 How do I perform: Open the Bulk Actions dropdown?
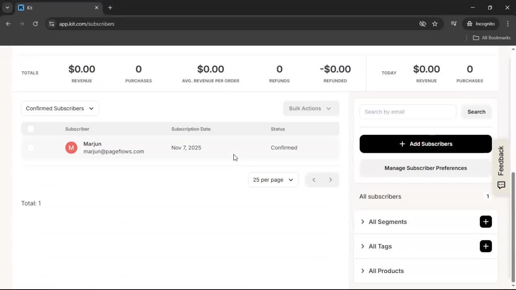coord(311,108)
